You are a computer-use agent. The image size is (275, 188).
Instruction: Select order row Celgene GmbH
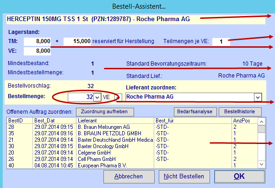(x=132, y=153)
